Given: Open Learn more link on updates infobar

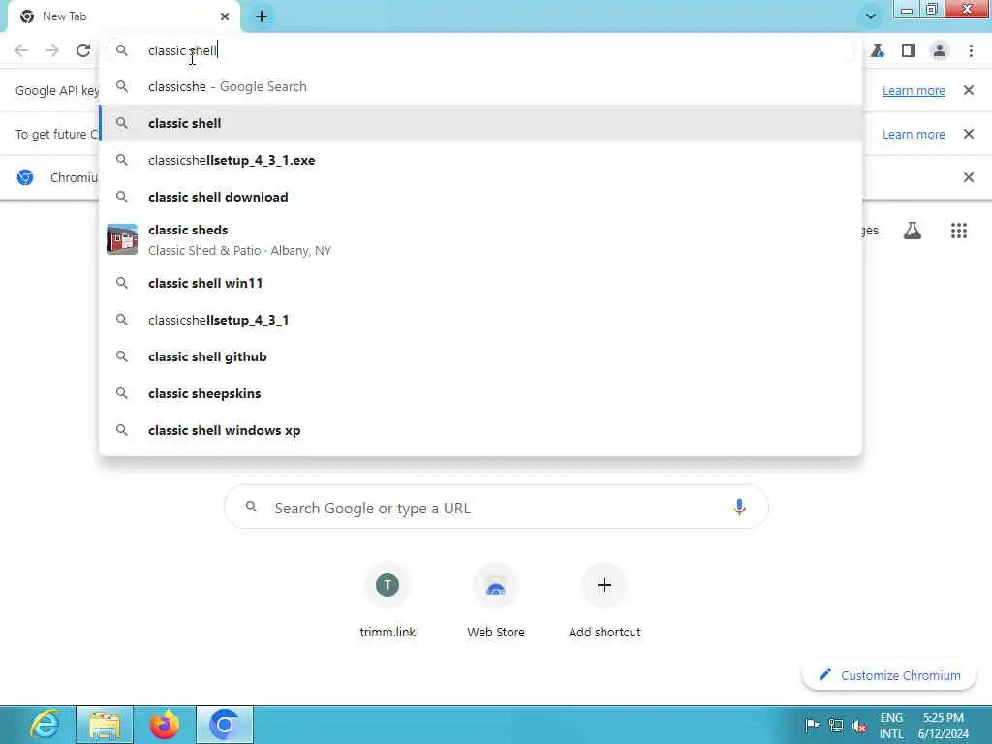Looking at the screenshot, I should click(914, 134).
